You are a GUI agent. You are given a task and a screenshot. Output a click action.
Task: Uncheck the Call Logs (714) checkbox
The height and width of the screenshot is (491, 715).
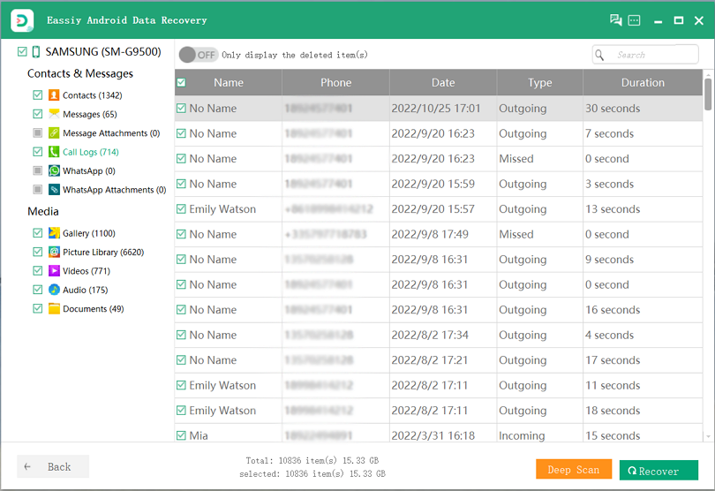[37, 152]
